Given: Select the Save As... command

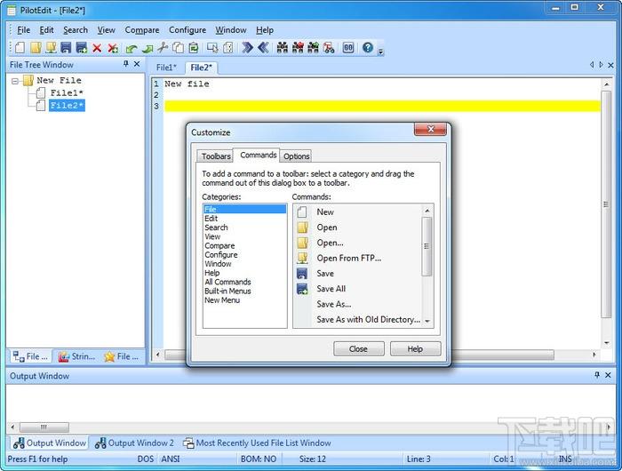Looking at the screenshot, I should [357, 304].
